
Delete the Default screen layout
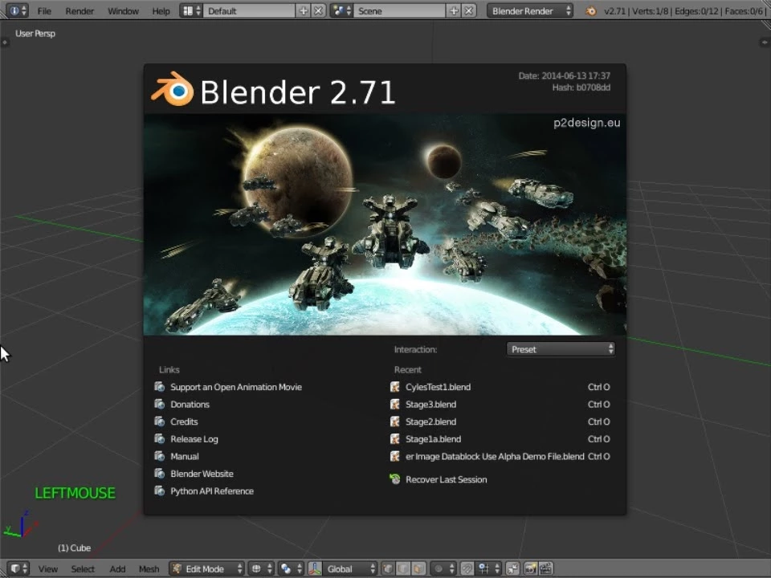[319, 10]
